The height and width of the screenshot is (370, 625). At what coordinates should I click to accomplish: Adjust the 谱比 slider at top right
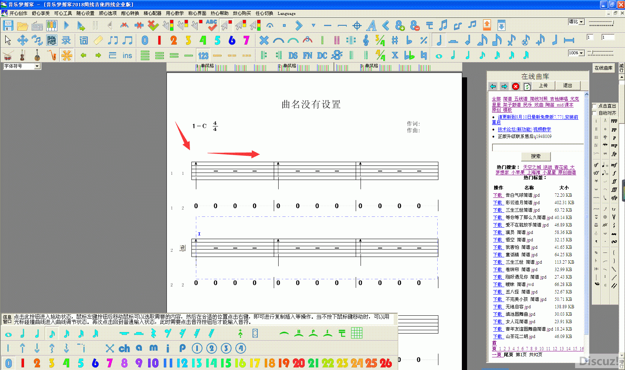point(601,23)
